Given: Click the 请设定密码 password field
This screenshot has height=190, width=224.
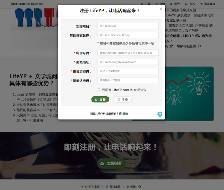Looking at the screenshot, I should coord(128,71).
